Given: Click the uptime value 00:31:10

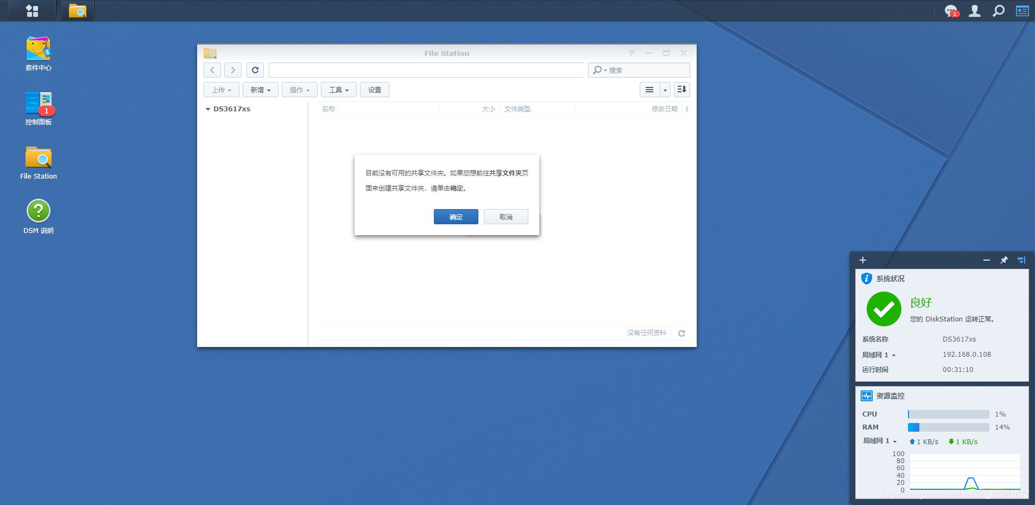Looking at the screenshot, I should pos(958,370).
